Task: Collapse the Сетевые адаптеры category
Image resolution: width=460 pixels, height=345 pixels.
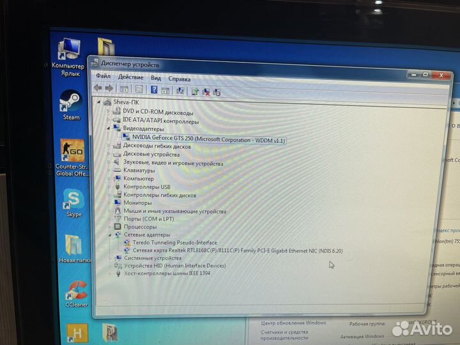Action: 109,234
